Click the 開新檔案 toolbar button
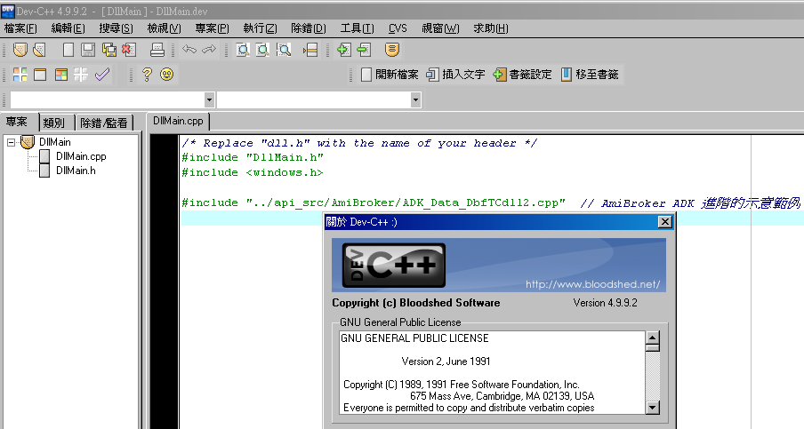This screenshot has height=429, width=804. tap(390, 75)
